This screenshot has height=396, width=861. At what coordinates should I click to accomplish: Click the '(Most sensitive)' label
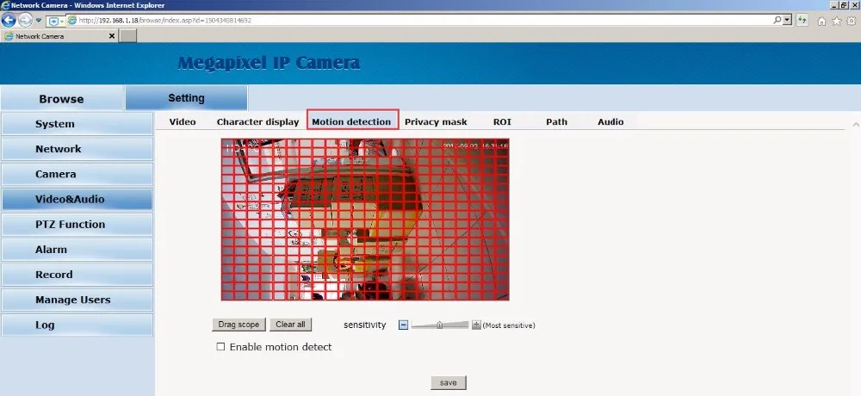509,325
